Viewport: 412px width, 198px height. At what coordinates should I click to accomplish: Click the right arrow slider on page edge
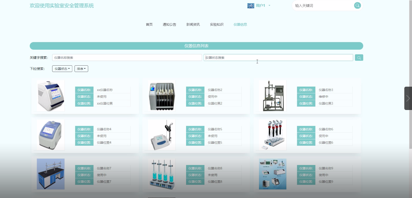[408, 98]
